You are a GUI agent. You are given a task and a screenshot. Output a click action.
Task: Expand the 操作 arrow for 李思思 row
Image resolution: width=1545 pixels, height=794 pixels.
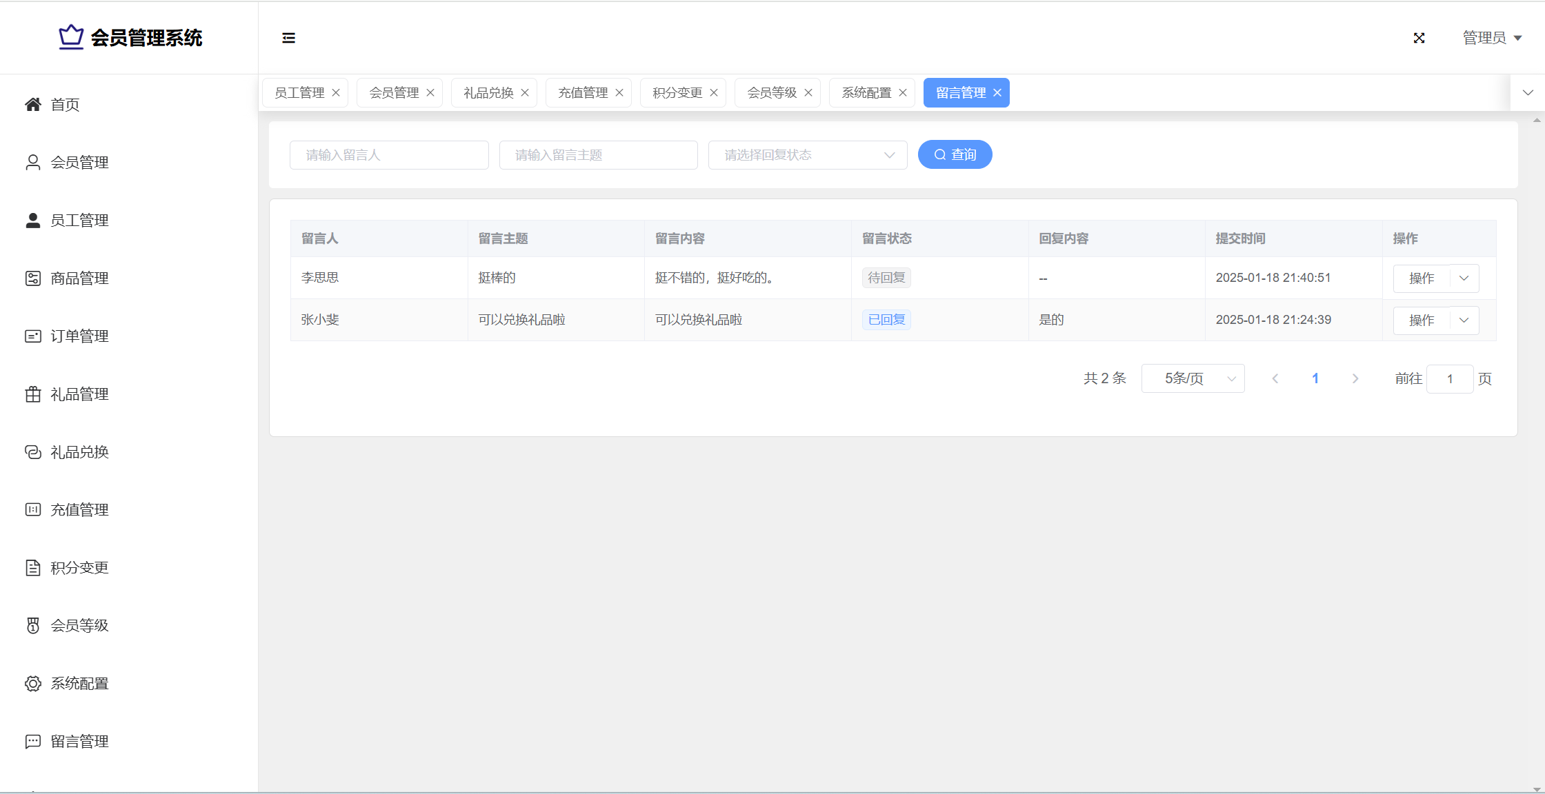click(x=1464, y=278)
